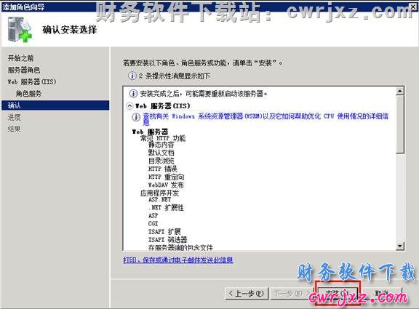Click the 进度 step in sidebar

(x=14, y=117)
